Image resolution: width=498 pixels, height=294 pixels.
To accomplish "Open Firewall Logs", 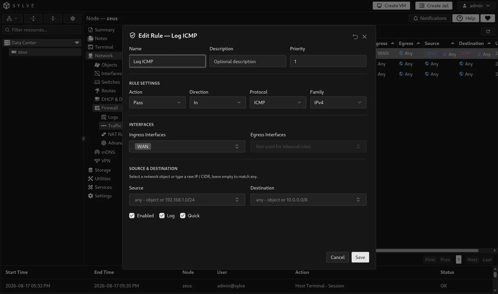I will tap(113, 117).
